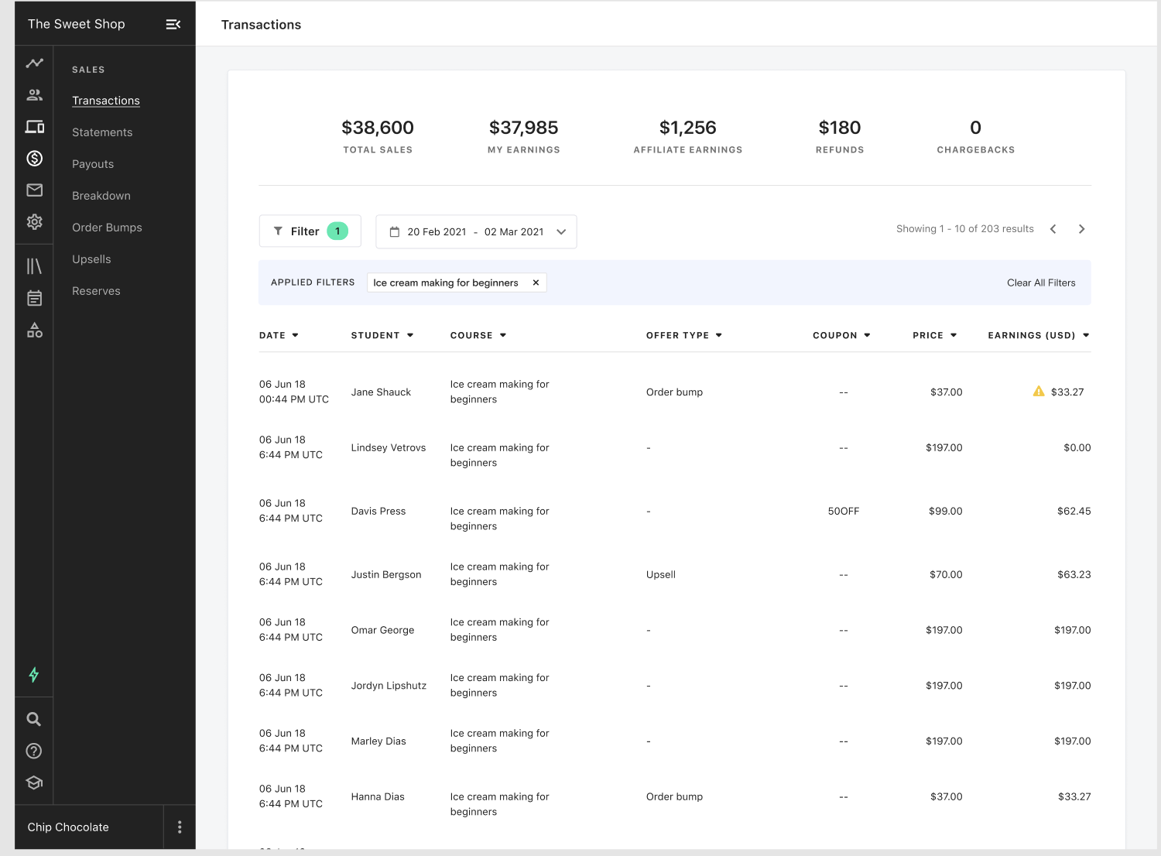Click the $63.23 earnings value
The width and height of the screenshot is (1161, 856).
tap(1074, 574)
